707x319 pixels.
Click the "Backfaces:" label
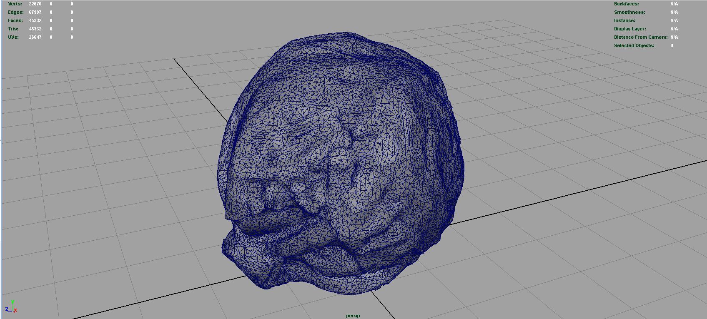point(626,4)
